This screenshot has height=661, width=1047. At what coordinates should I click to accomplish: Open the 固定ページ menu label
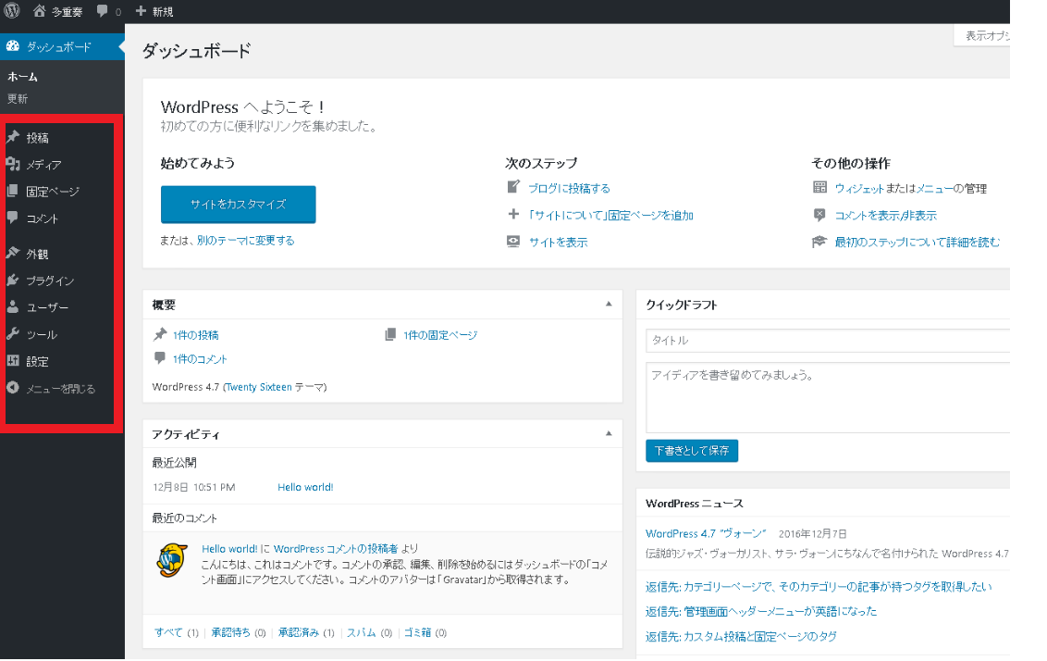tap(53, 192)
